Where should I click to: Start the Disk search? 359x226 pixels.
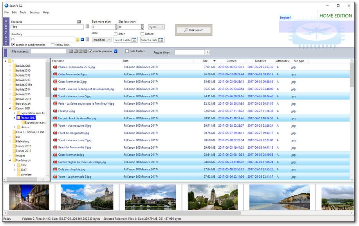pos(194,30)
